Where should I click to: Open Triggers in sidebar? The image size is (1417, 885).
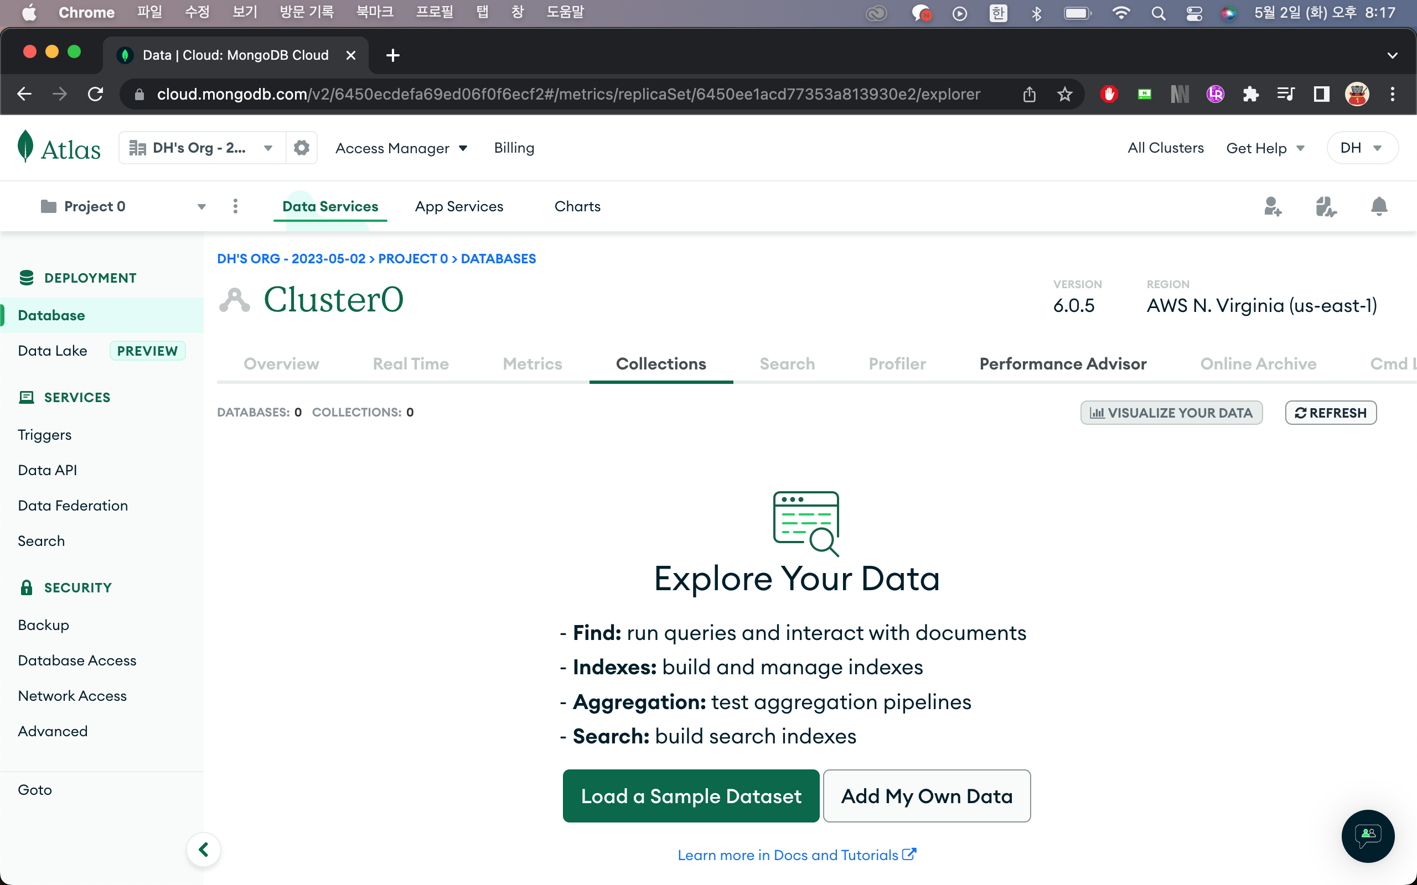tap(44, 435)
